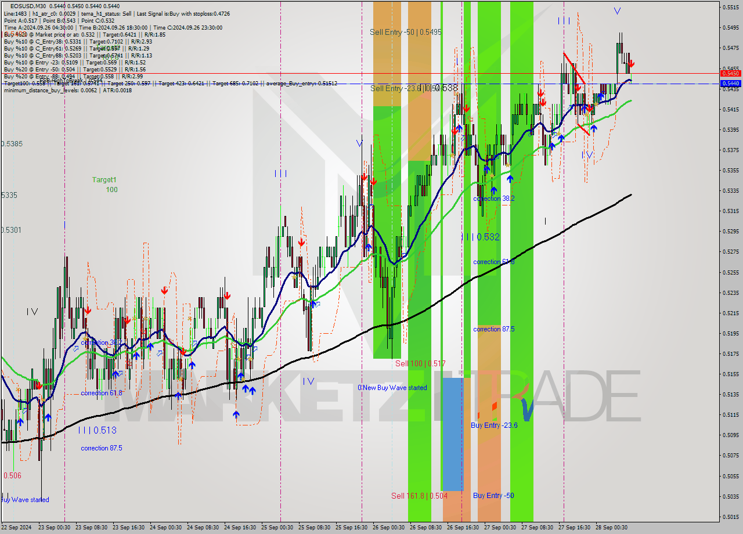The image size is (743, 534).
Task: Click the red '0.506' level label
Action: (x=12, y=475)
